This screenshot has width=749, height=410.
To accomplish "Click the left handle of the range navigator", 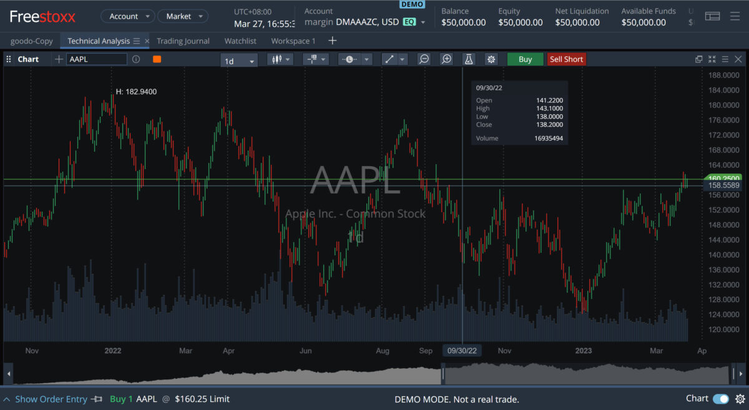I will click(443, 374).
